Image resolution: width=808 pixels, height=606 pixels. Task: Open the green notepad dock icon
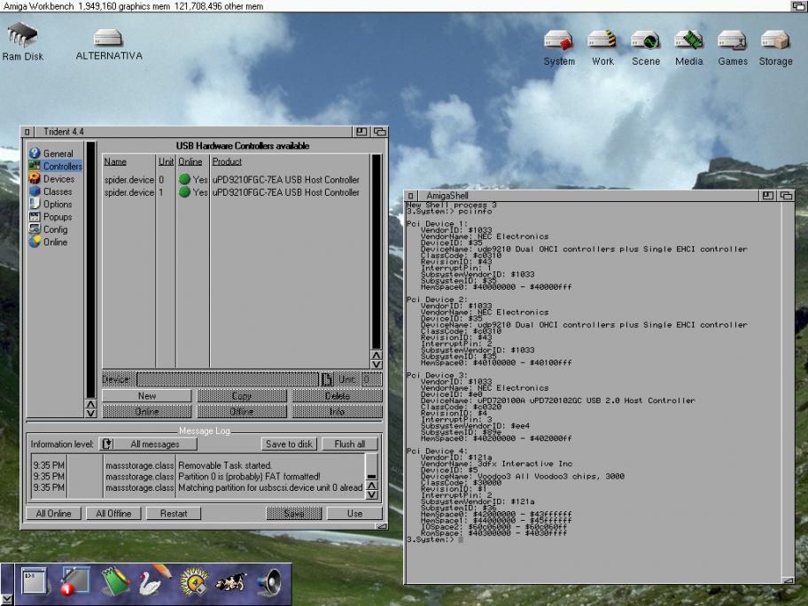[x=115, y=580]
